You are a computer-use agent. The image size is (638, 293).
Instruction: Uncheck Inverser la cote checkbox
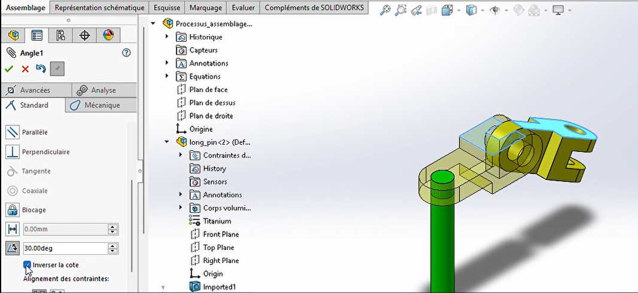[x=27, y=265]
